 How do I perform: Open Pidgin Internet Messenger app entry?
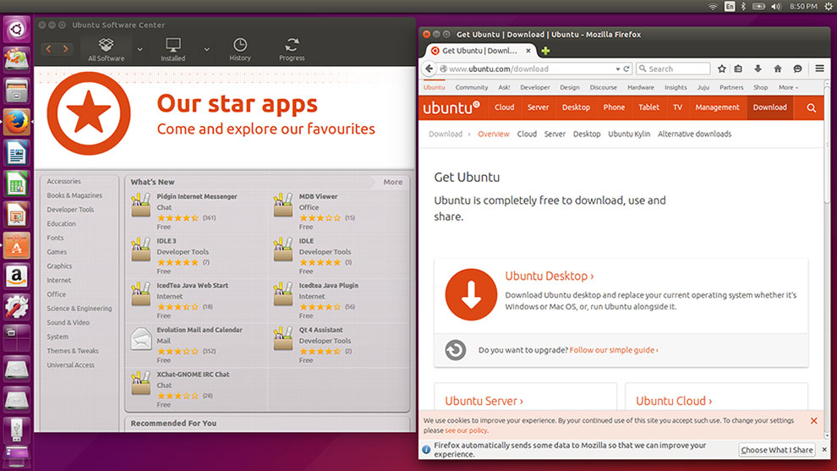tap(195, 211)
